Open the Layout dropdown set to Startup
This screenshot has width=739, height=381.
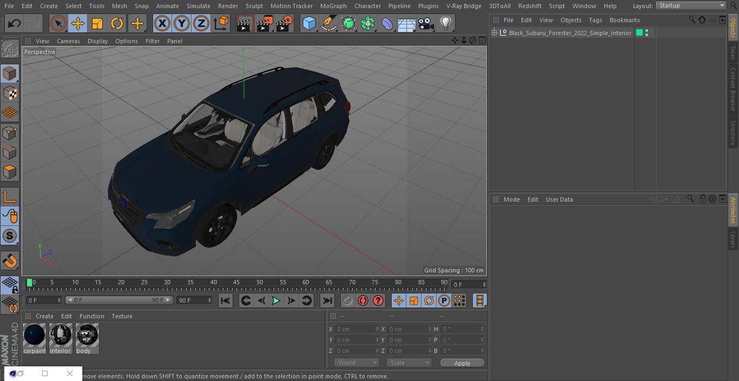(691, 5)
